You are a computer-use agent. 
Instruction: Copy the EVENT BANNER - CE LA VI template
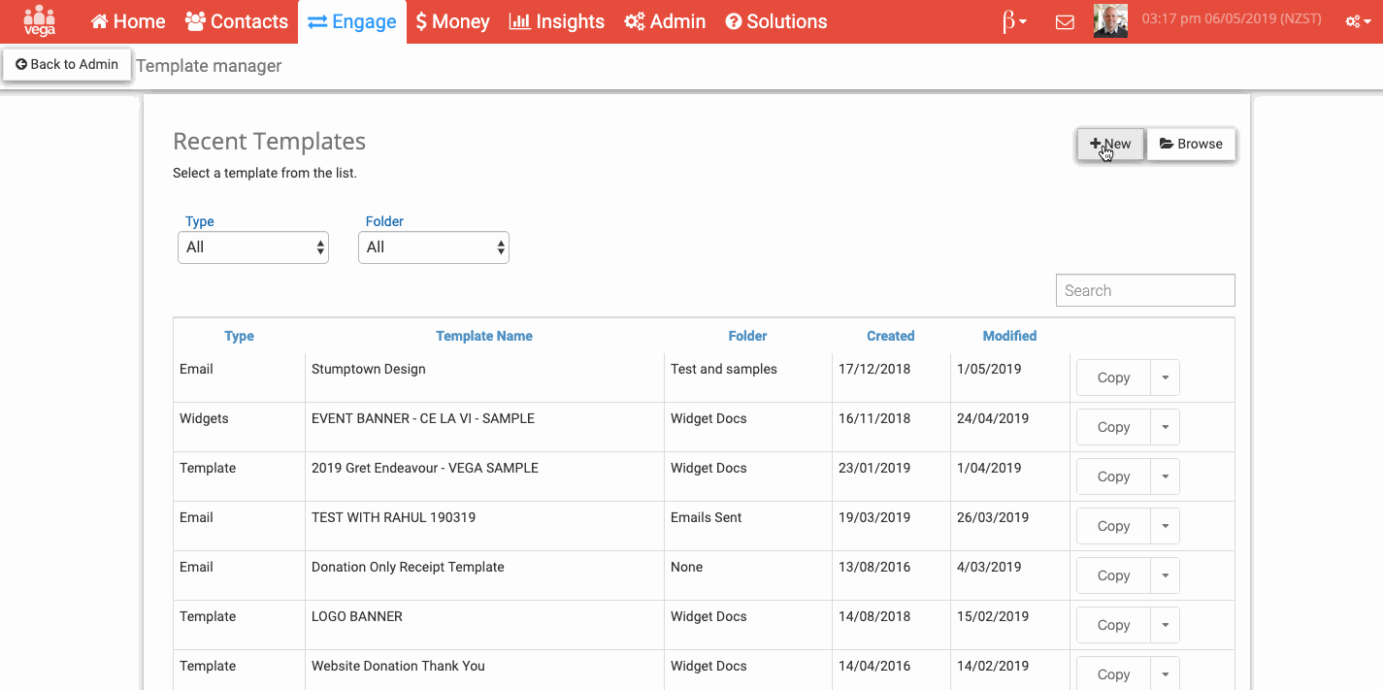[1113, 427]
